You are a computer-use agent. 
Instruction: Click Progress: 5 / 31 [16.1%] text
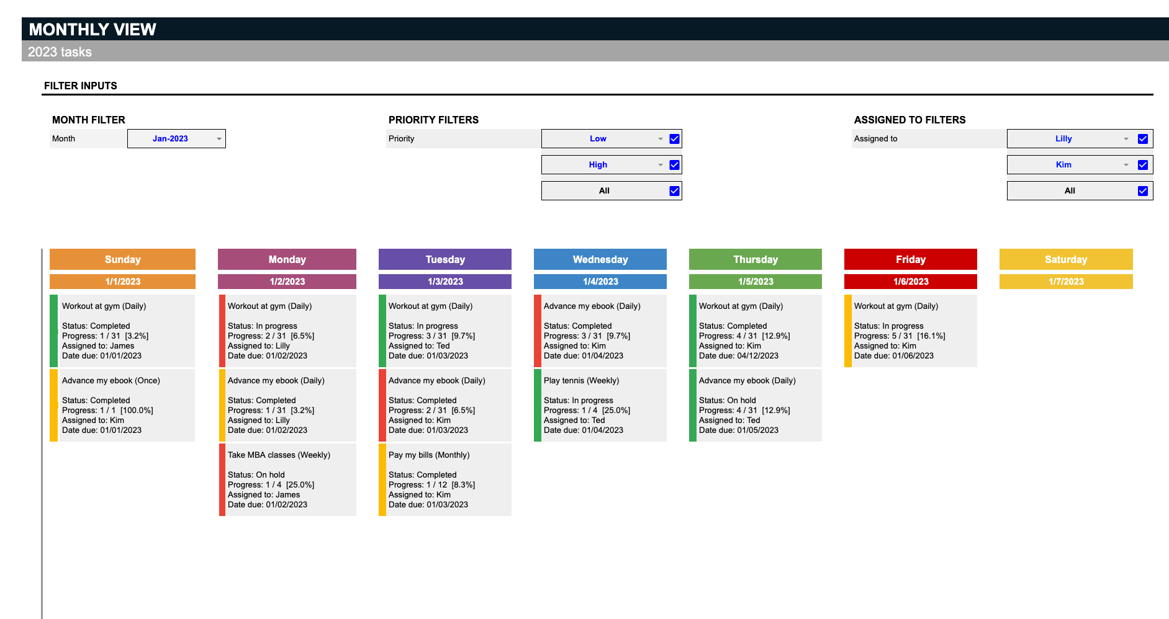tap(900, 336)
